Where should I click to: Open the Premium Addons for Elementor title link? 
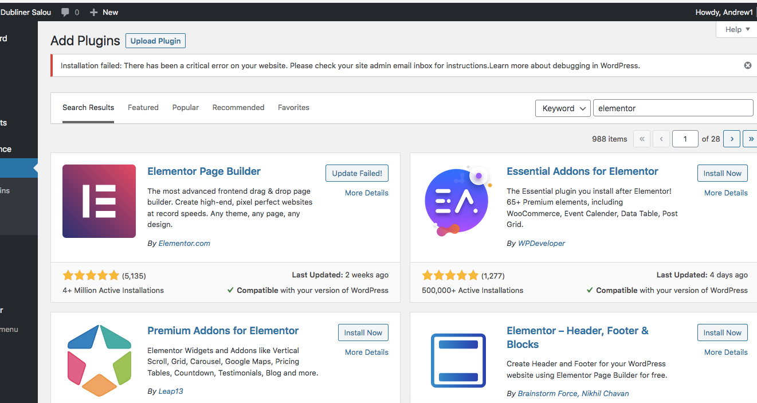(x=223, y=331)
